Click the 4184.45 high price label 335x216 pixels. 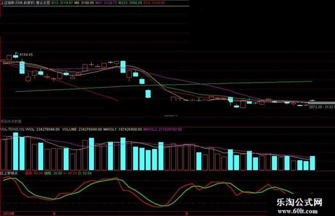pyautogui.click(x=26, y=55)
